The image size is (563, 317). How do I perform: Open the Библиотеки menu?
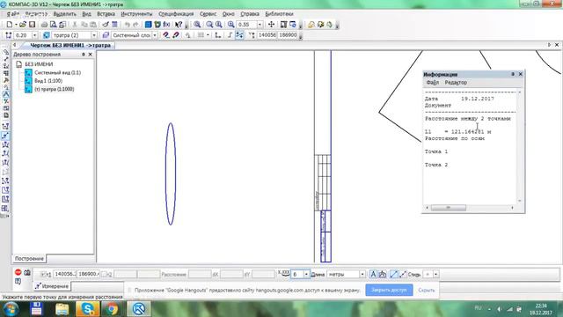click(279, 14)
